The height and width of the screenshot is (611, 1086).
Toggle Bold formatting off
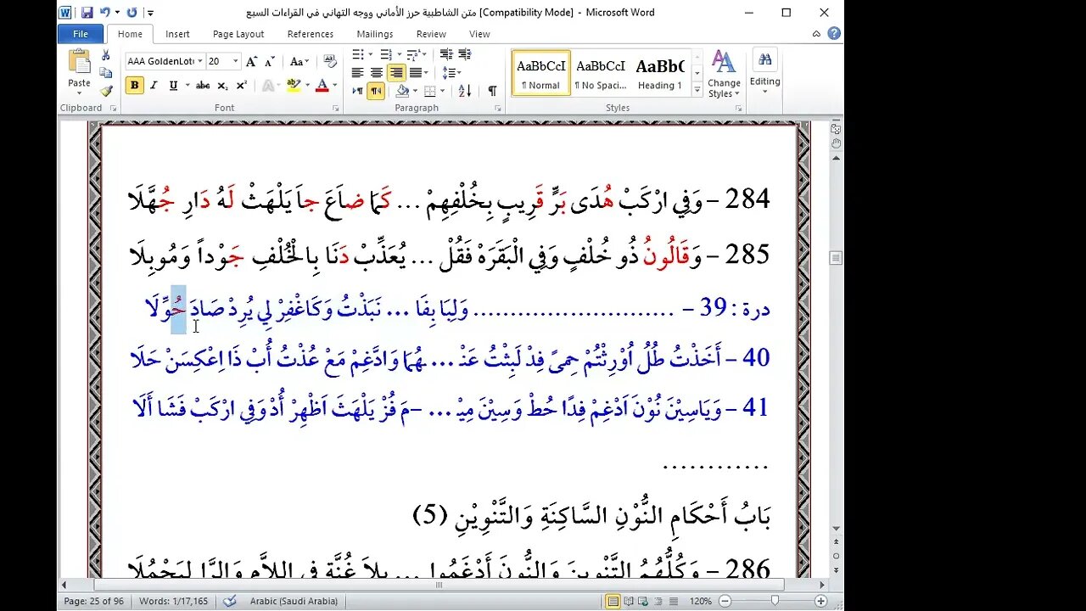(134, 86)
